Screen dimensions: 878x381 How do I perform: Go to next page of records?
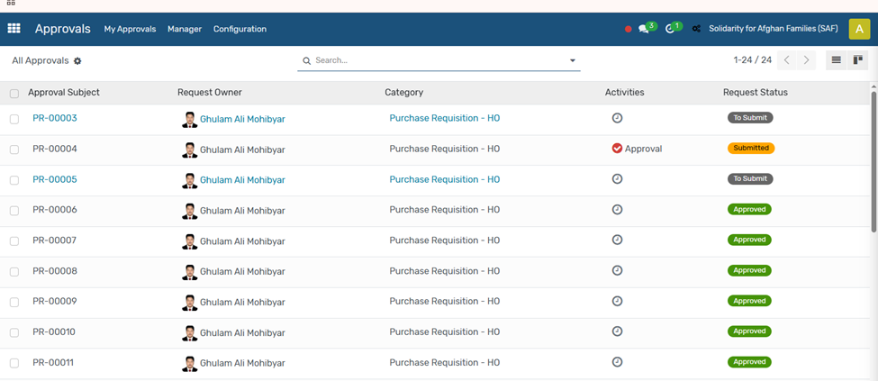[x=806, y=60]
